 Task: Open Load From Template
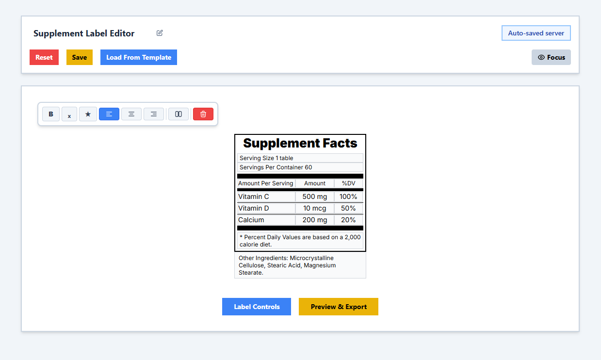[x=139, y=57]
